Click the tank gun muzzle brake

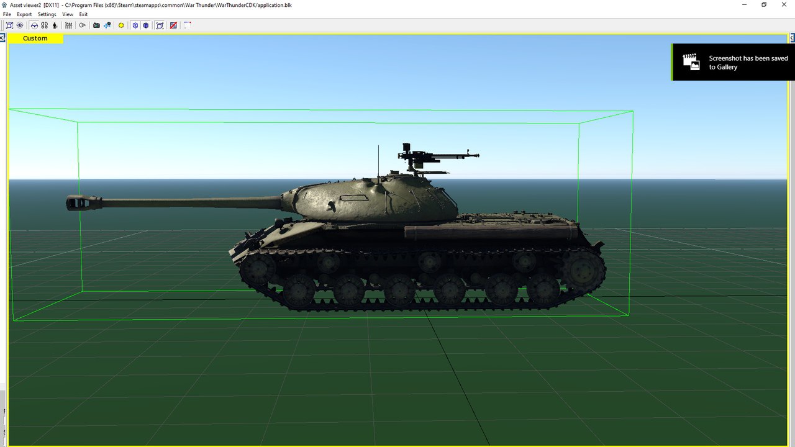point(84,202)
